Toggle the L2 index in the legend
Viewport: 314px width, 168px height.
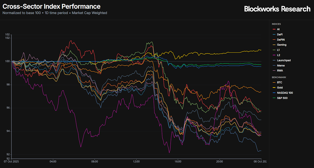pos(278,55)
